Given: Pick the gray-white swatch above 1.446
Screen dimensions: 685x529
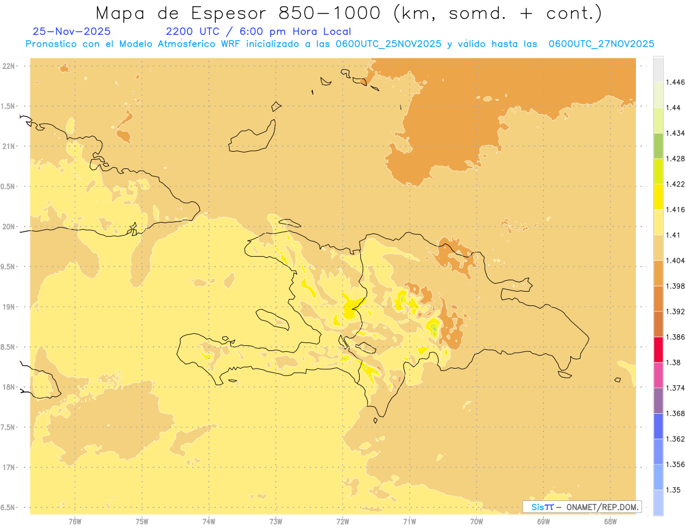Looking at the screenshot, I should tap(658, 69).
